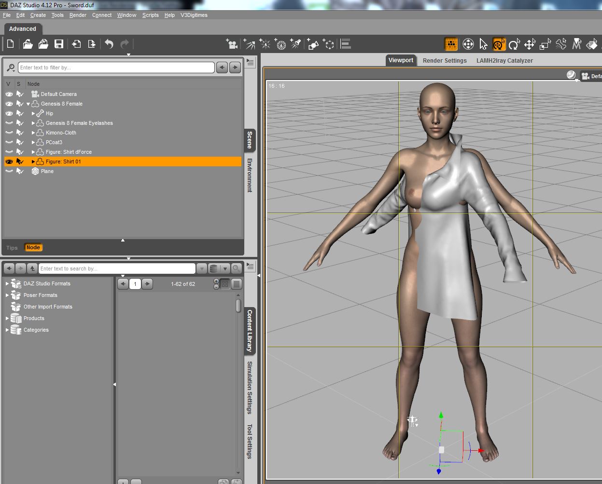Toggle visibility of Genesis 8 Female
The height and width of the screenshot is (484, 602).
pyautogui.click(x=9, y=104)
